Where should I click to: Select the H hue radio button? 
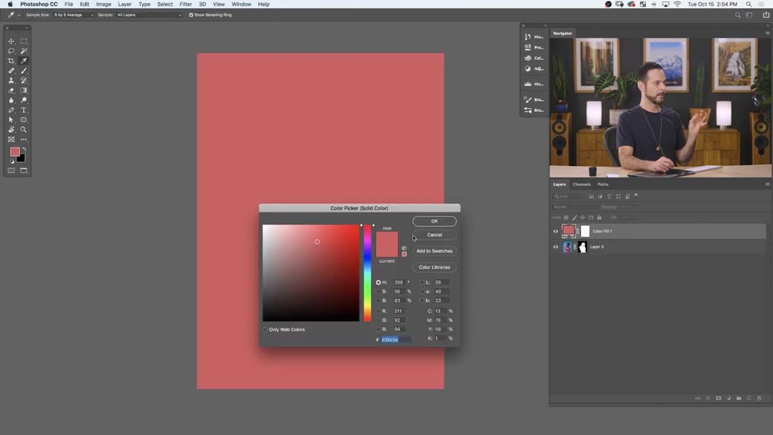(x=378, y=282)
